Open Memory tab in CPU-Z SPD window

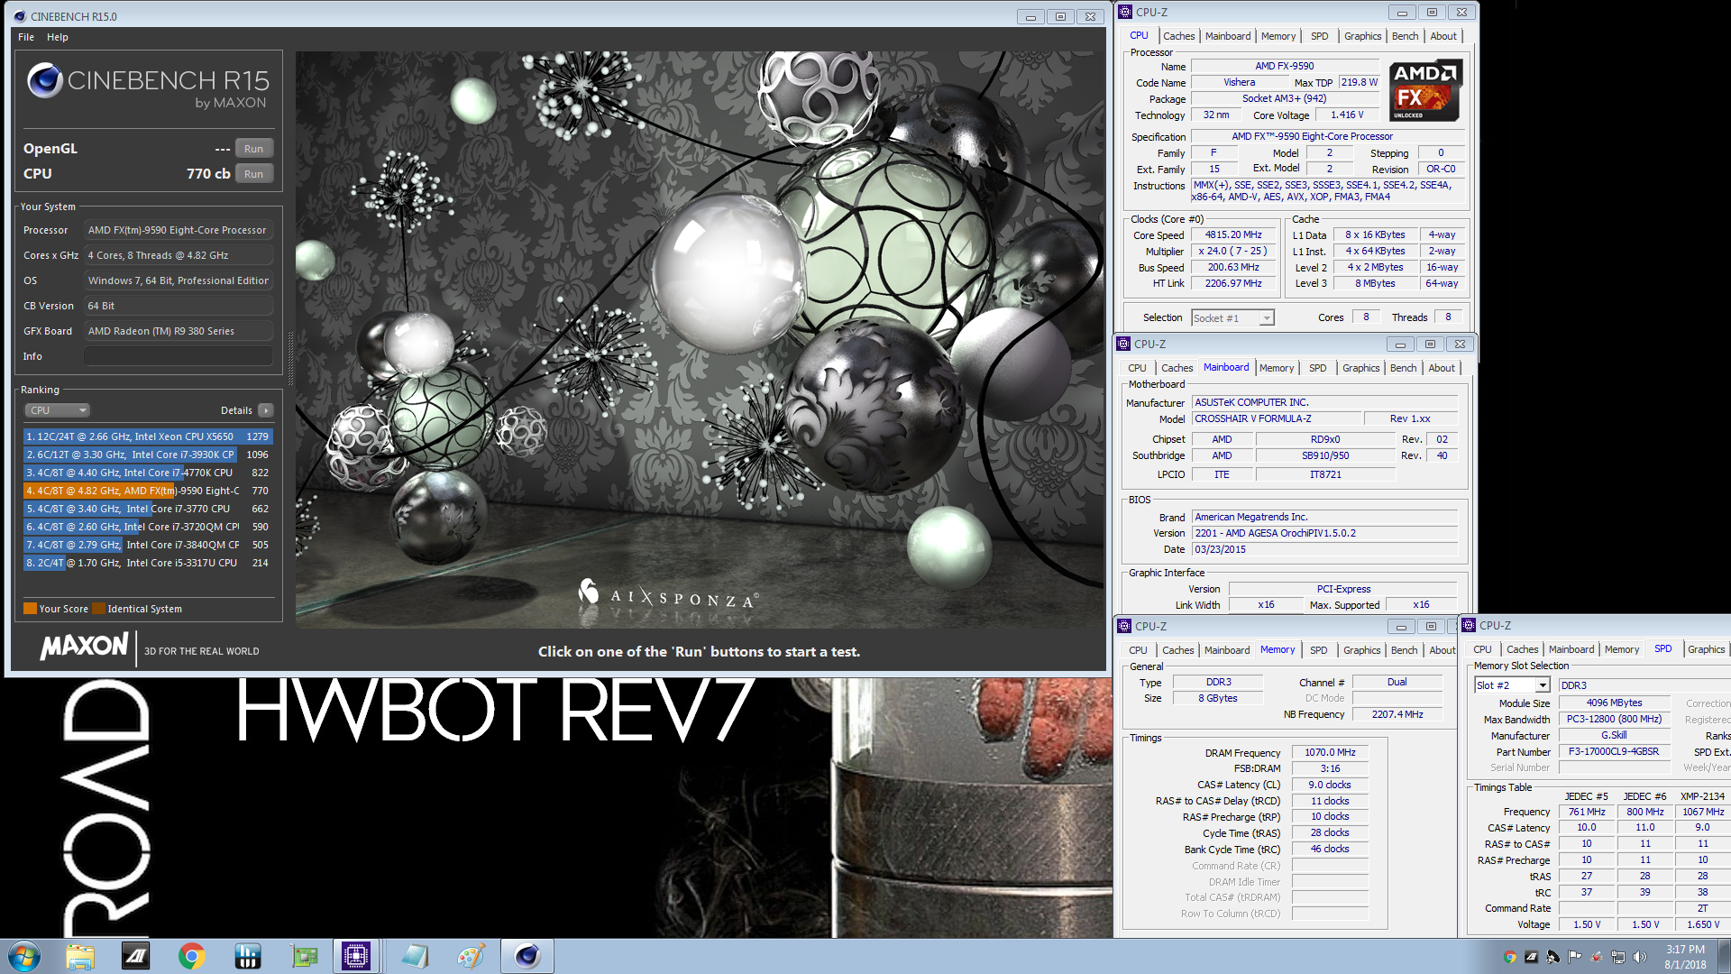click(1622, 649)
